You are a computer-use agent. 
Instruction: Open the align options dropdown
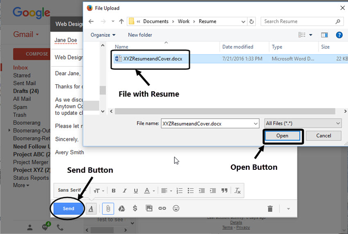click(x=167, y=191)
